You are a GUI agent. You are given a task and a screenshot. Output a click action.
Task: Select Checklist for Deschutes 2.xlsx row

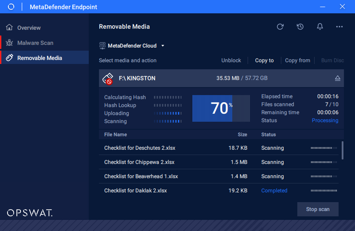[x=219, y=148]
